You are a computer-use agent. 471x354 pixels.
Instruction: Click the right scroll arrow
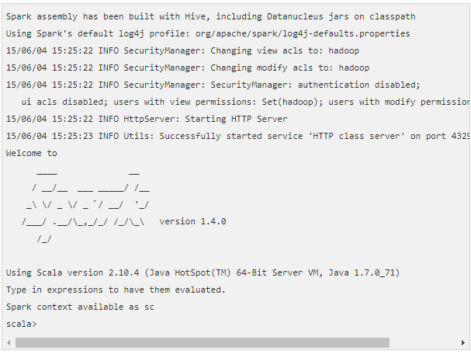pos(463,342)
